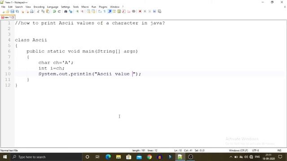Open the Function List toolbar icon
287x161 pixels.
point(124,12)
